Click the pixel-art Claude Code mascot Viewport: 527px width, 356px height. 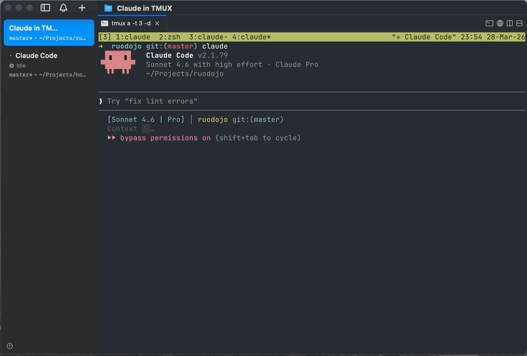coord(117,61)
